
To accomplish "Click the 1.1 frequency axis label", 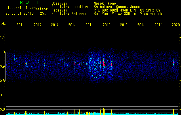I will (2, 38).
